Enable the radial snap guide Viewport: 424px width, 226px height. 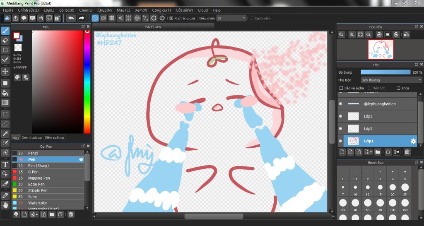coord(129,18)
